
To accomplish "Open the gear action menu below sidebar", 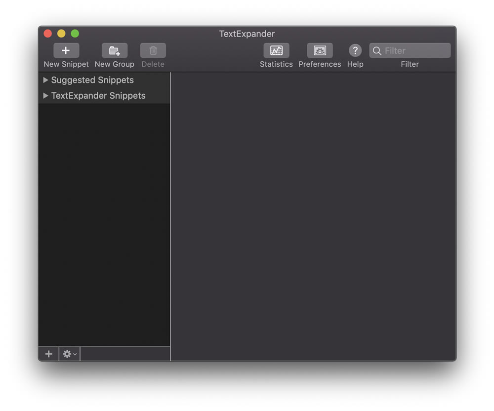I will click(x=70, y=354).
